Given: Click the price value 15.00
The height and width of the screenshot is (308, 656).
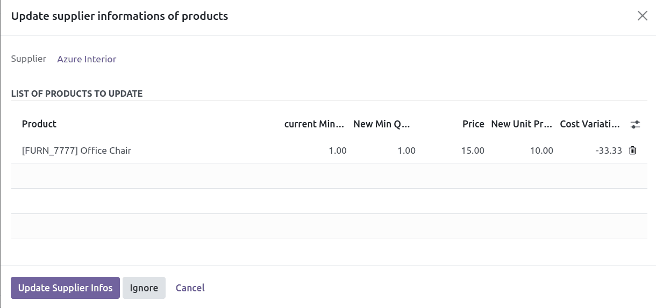Looking at the screenshot, I should [x=473, y=151].
